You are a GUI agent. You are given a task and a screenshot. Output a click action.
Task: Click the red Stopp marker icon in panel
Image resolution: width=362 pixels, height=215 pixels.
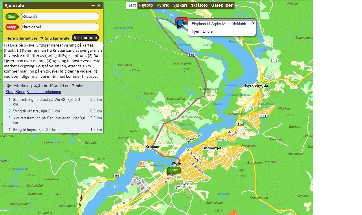pyautogui.click(x=12, y=27)
